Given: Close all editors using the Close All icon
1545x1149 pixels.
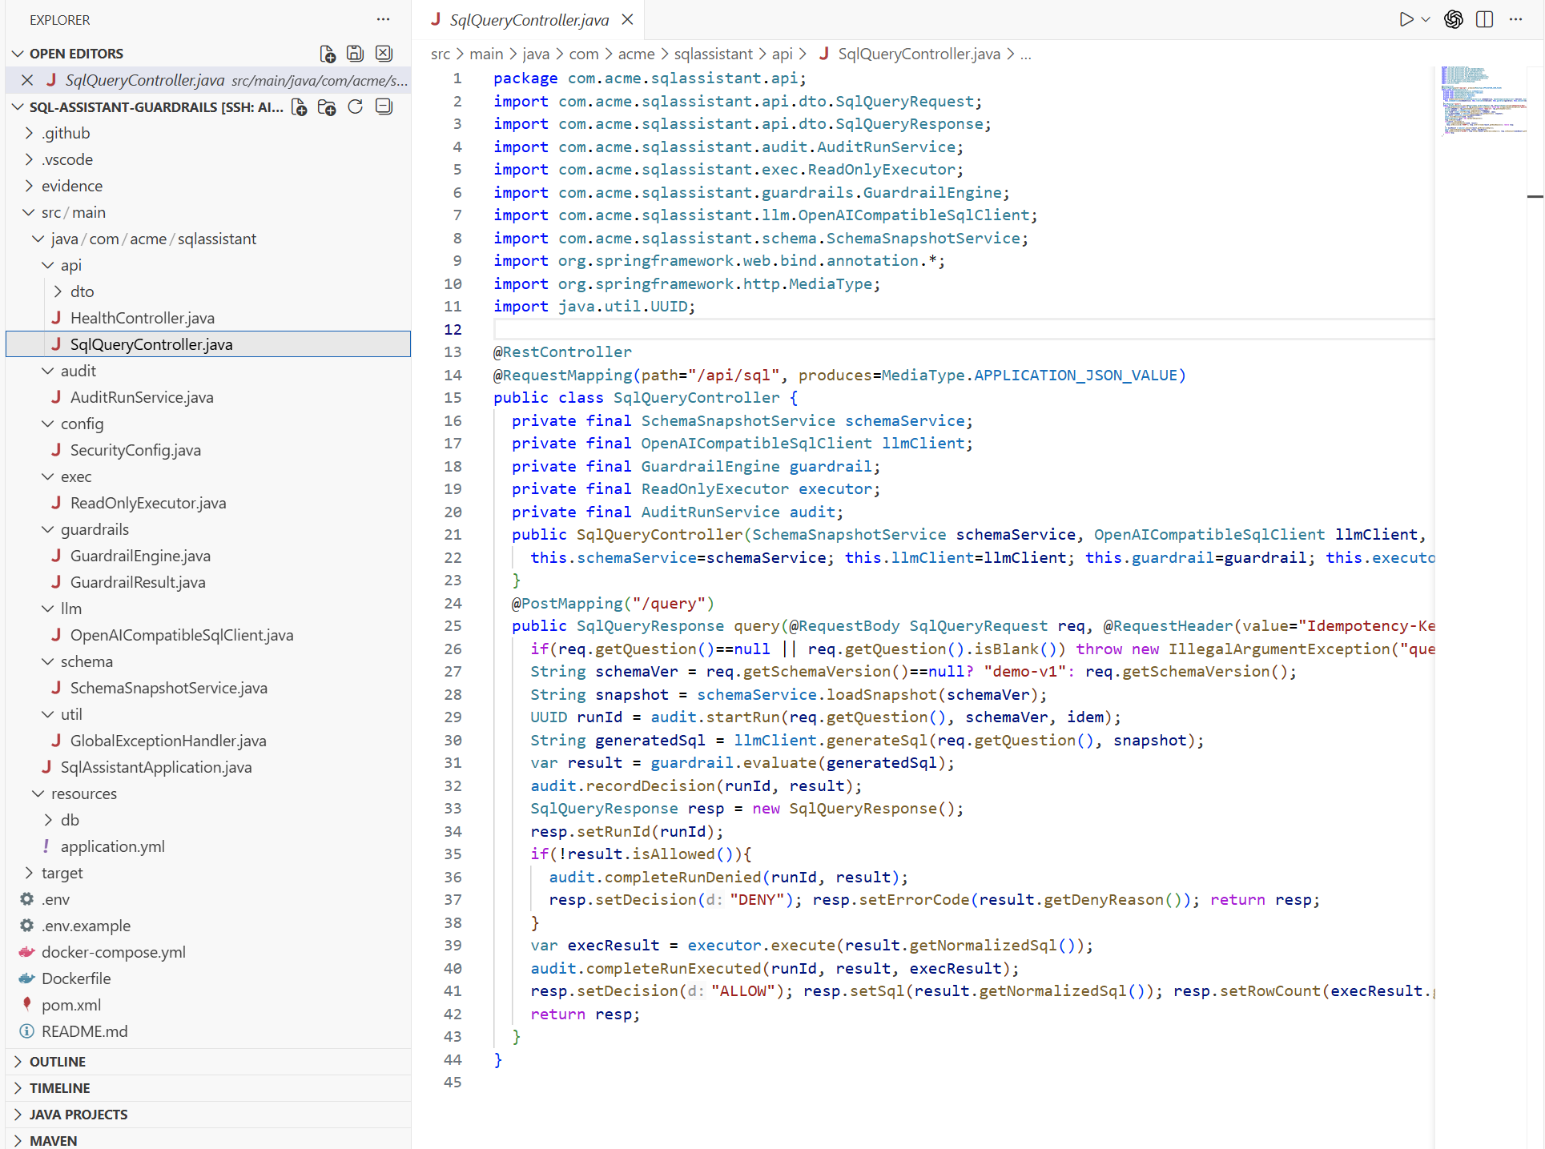Looking at the screenshot, I should click(384, 53).
